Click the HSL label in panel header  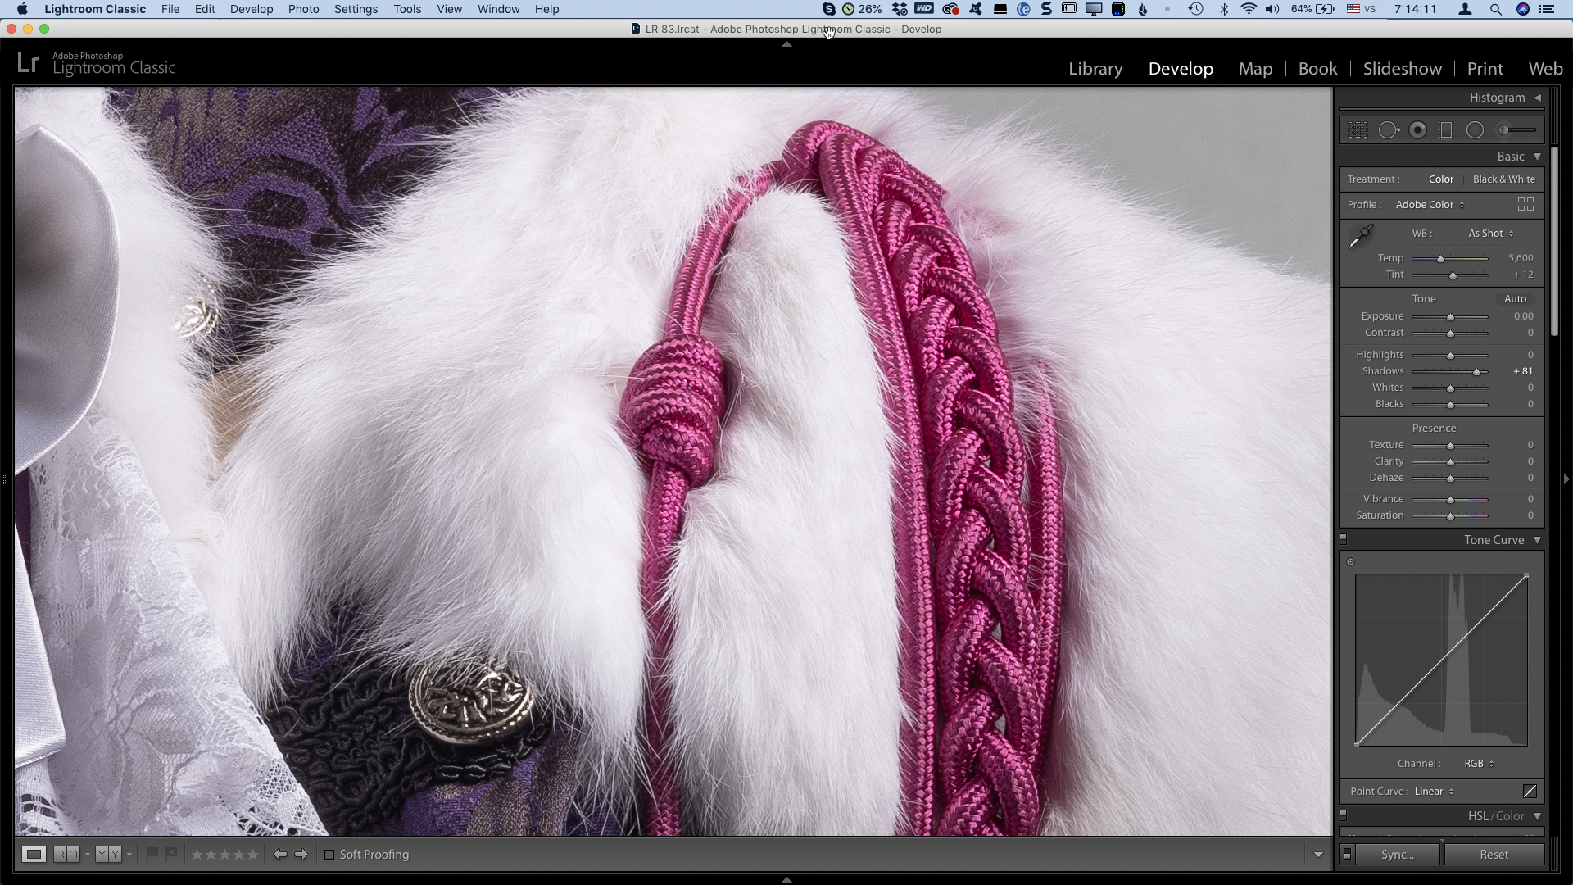point(1478,816)
